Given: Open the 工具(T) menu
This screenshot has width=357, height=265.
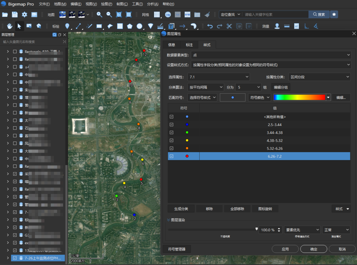Looking at the screenshot, I should pyautogui.click(x=137, y=4).
